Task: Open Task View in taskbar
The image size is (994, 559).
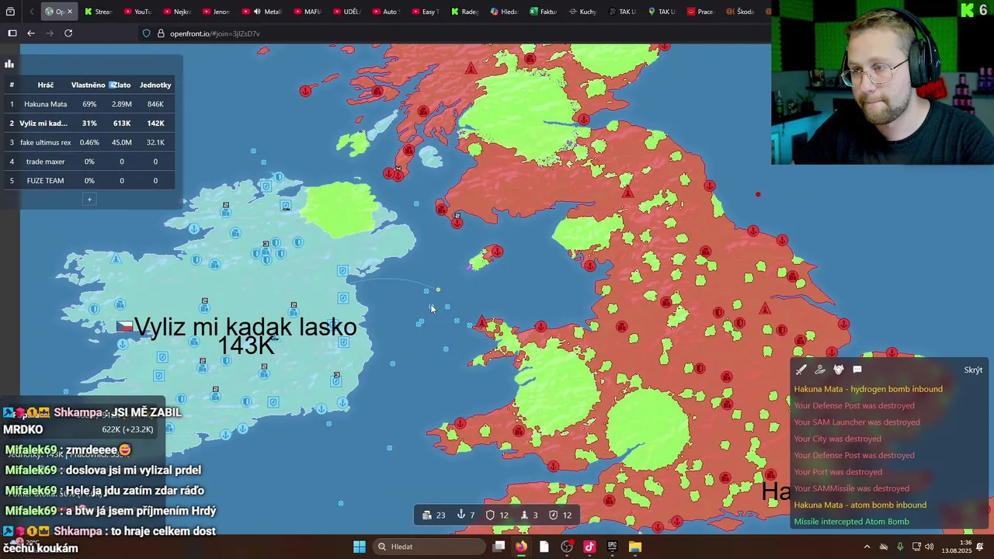Action: pyautogui.click(x=499, y=547)
